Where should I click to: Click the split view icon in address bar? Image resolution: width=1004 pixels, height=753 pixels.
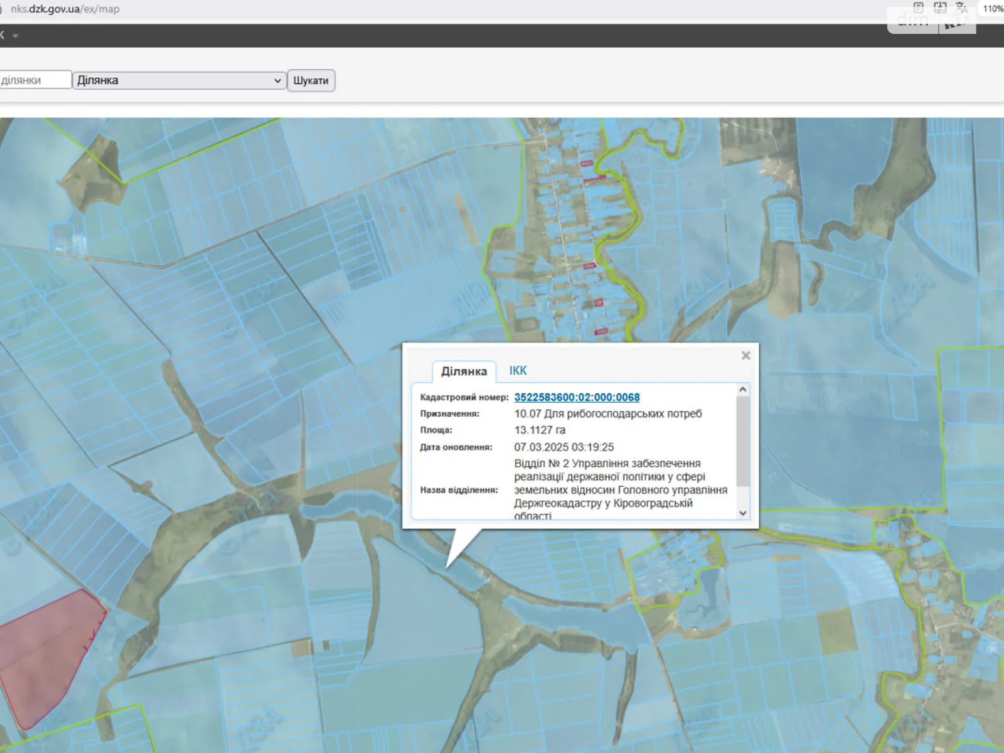[939, 8]
